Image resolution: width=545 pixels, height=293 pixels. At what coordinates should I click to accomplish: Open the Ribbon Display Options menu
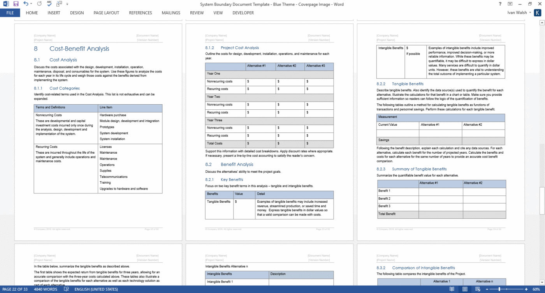(x=510, y=4)
